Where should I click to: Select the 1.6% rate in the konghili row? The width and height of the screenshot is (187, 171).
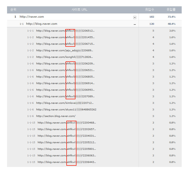(x=172, y=57)
